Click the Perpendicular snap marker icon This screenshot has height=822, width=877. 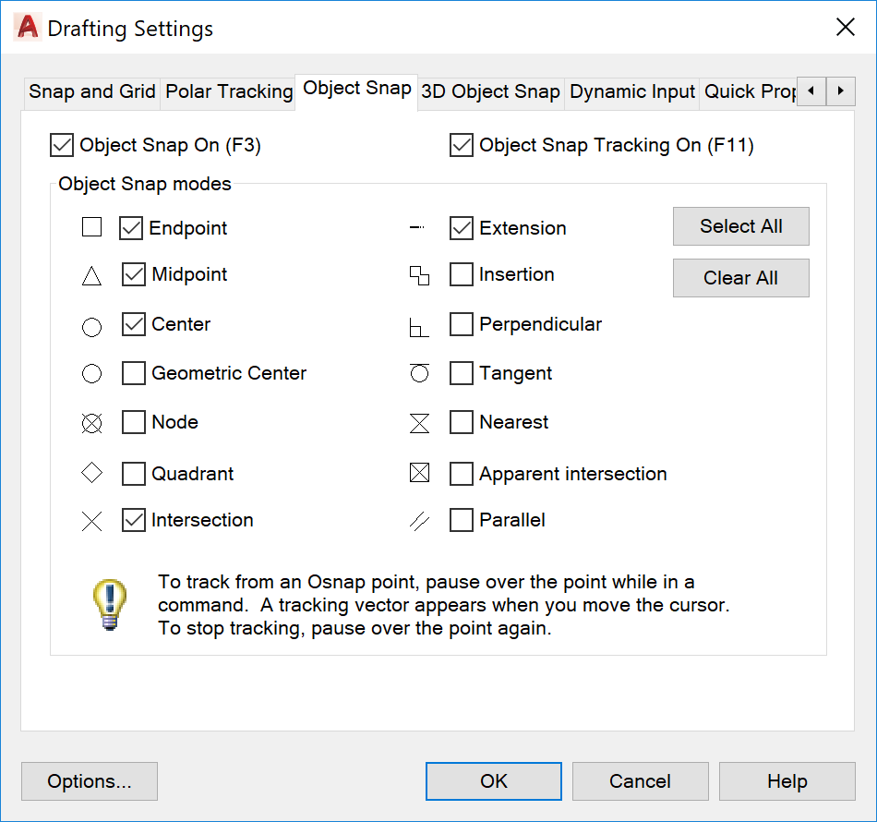click(419, 327)
